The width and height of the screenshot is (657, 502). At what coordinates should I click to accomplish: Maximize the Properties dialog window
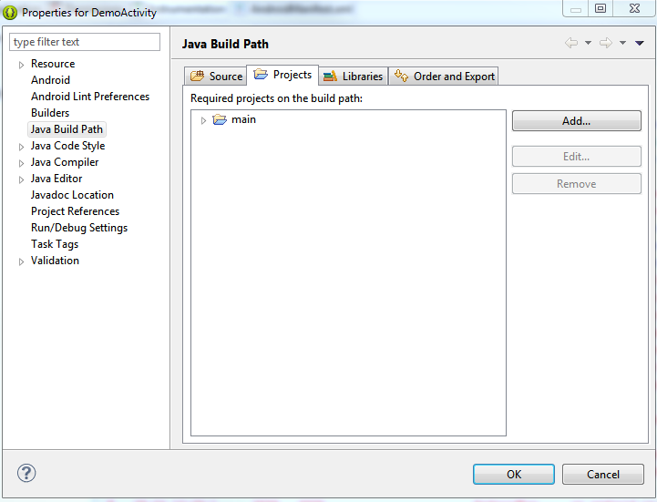(x=601, y=8)
